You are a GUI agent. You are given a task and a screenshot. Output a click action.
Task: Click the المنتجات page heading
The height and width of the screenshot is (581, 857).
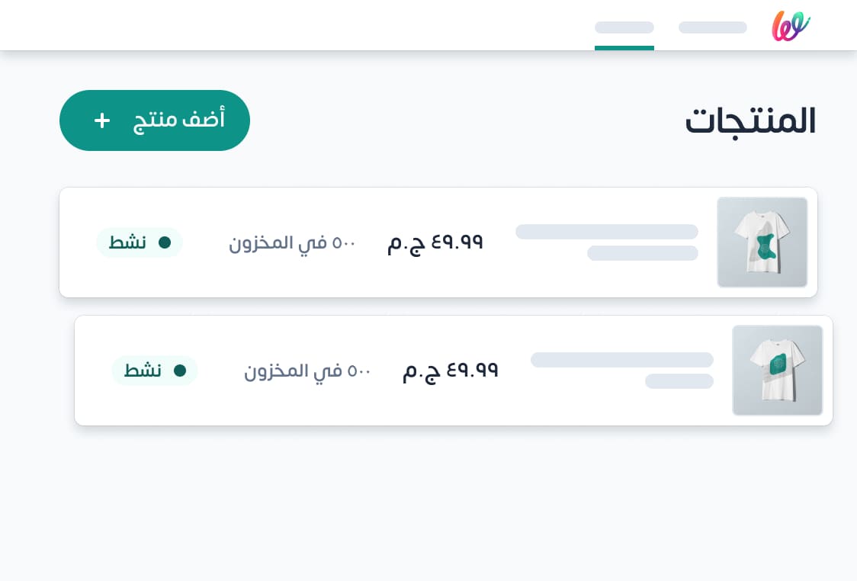pyautogui.click(x=750, y=120)
